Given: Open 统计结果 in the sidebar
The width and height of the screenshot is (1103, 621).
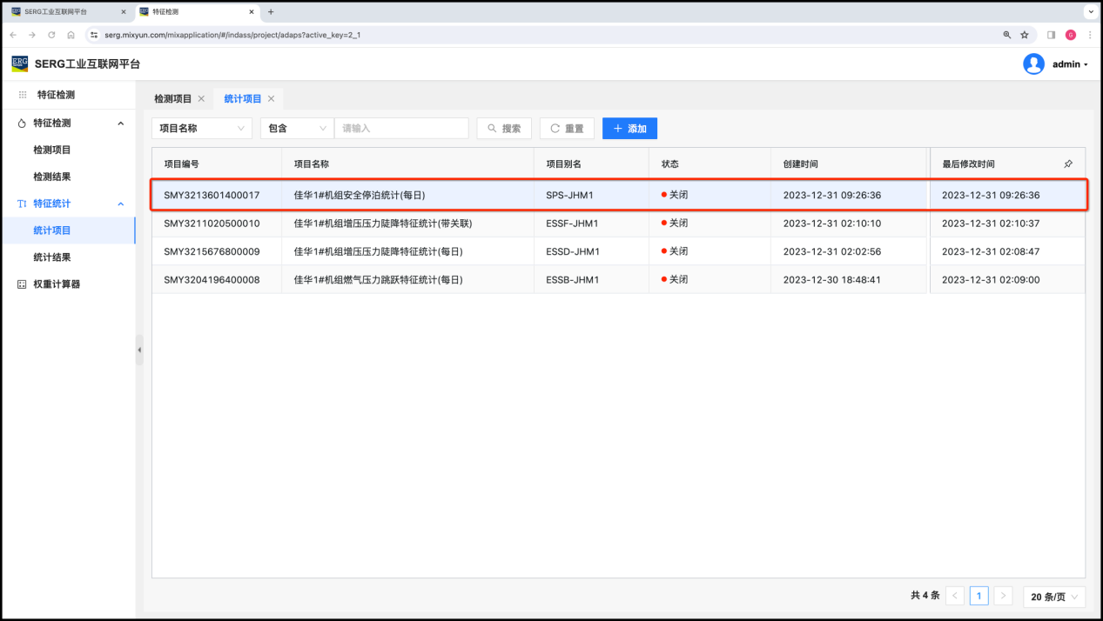Looking at the screenshot, I should 52,257.
